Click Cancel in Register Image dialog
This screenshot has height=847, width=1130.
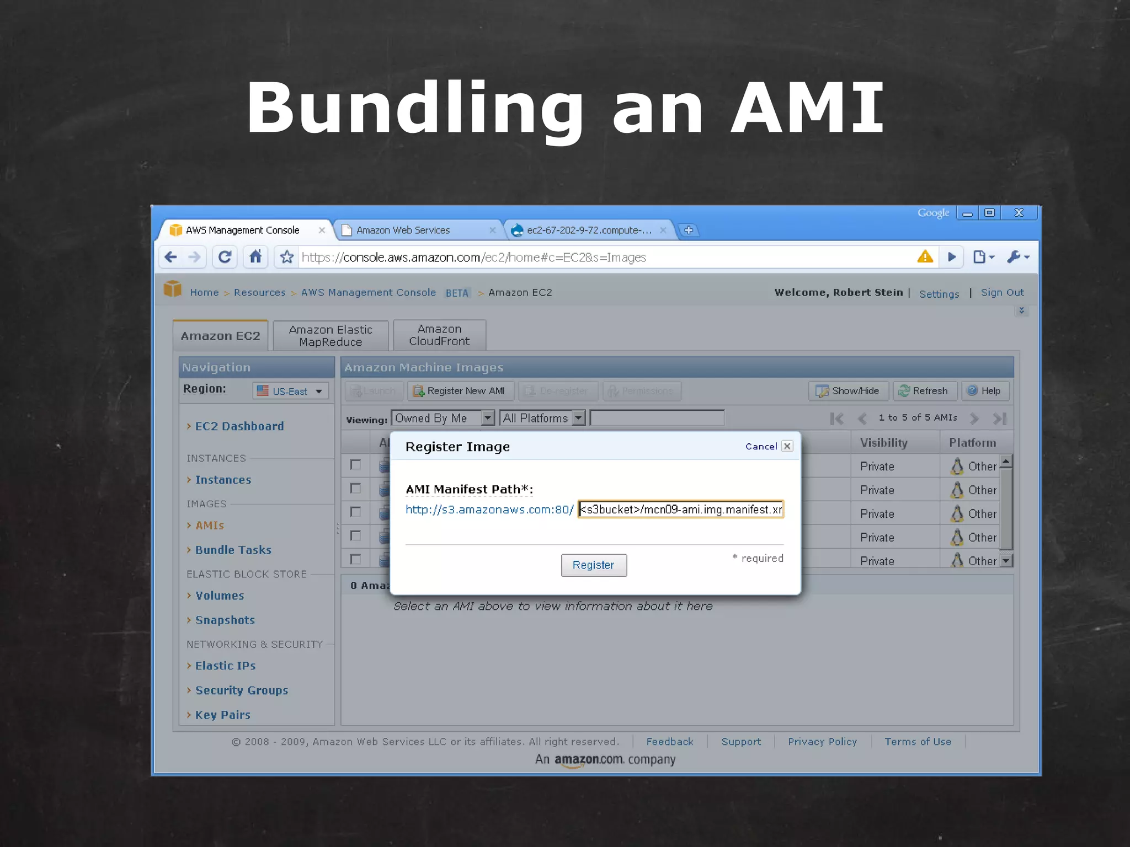pos(761,447)
